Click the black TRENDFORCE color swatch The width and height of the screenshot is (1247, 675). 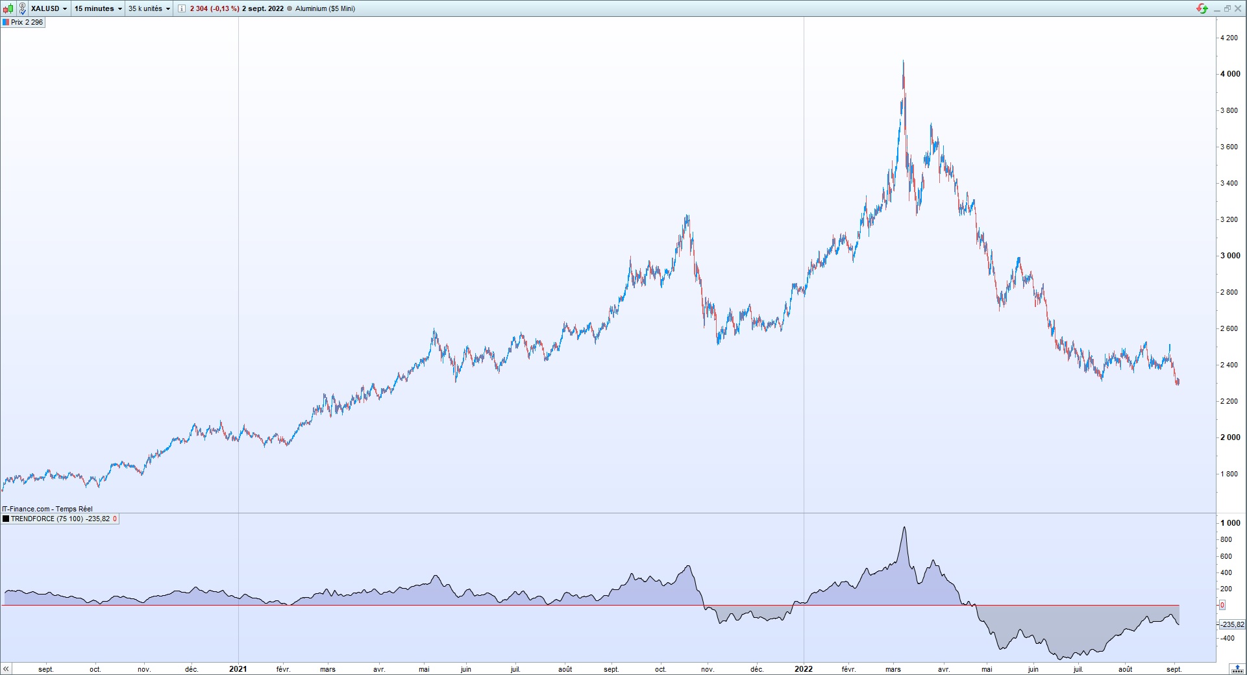tap(6, 519)
